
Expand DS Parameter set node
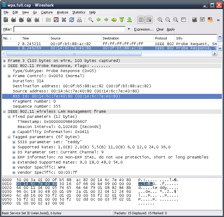[x=14, y=152]
